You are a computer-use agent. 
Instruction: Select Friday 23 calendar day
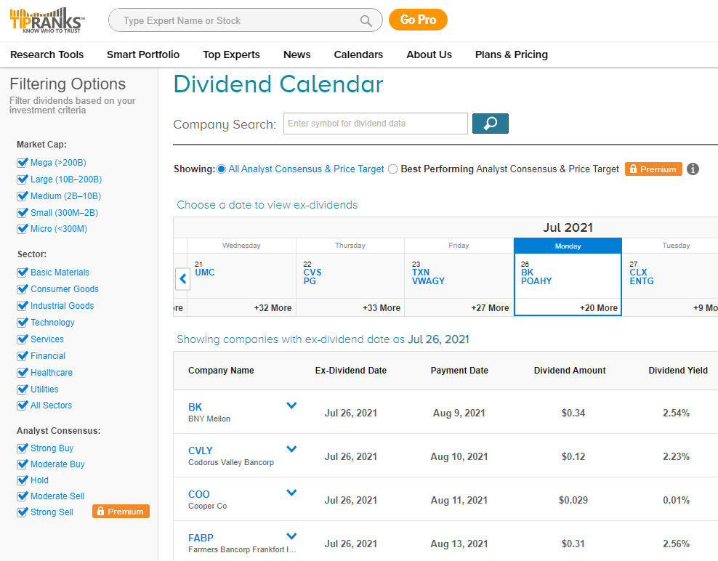[x=459, y=277]
